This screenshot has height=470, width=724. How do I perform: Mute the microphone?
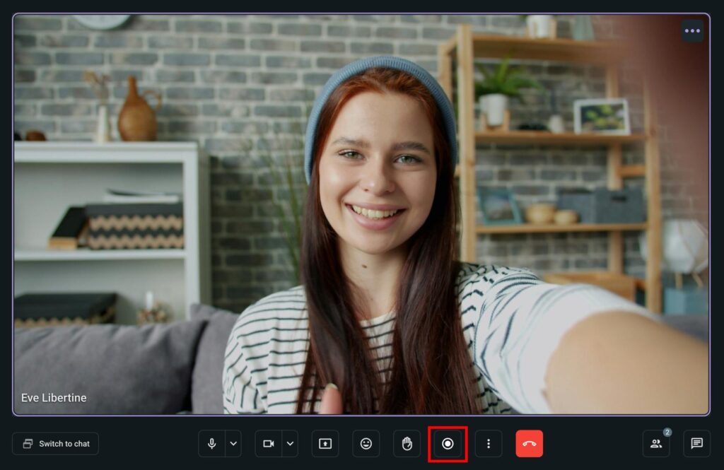[211, 444]
